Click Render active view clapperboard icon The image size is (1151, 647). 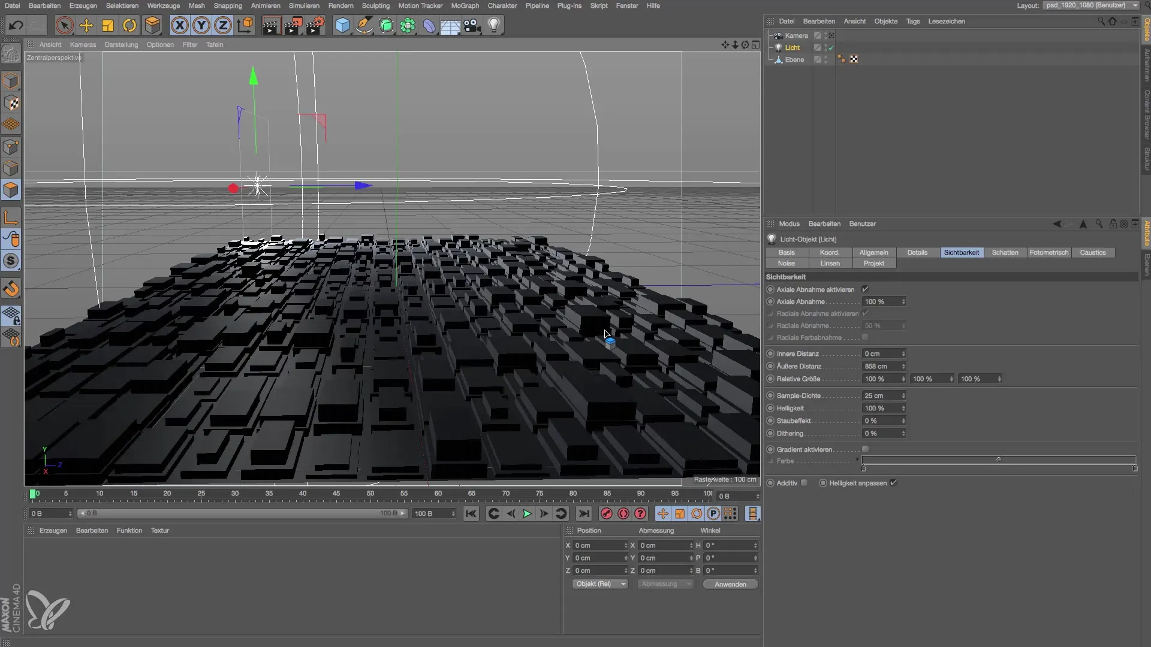271,25
